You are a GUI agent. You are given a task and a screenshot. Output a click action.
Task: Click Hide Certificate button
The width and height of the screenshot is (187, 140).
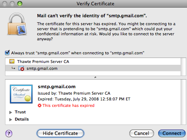[x=60, y=134]
